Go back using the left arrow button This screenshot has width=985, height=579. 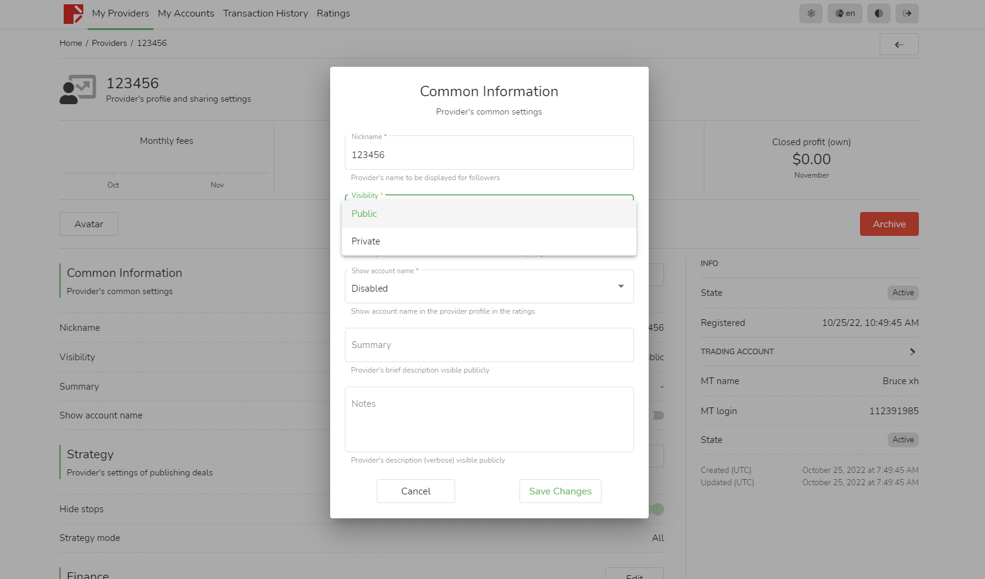(x=899, y=44)
